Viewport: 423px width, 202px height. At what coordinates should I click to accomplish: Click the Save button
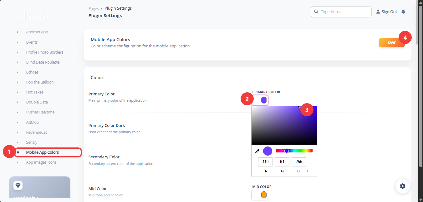pyautogui.click(x=392, y=43)
